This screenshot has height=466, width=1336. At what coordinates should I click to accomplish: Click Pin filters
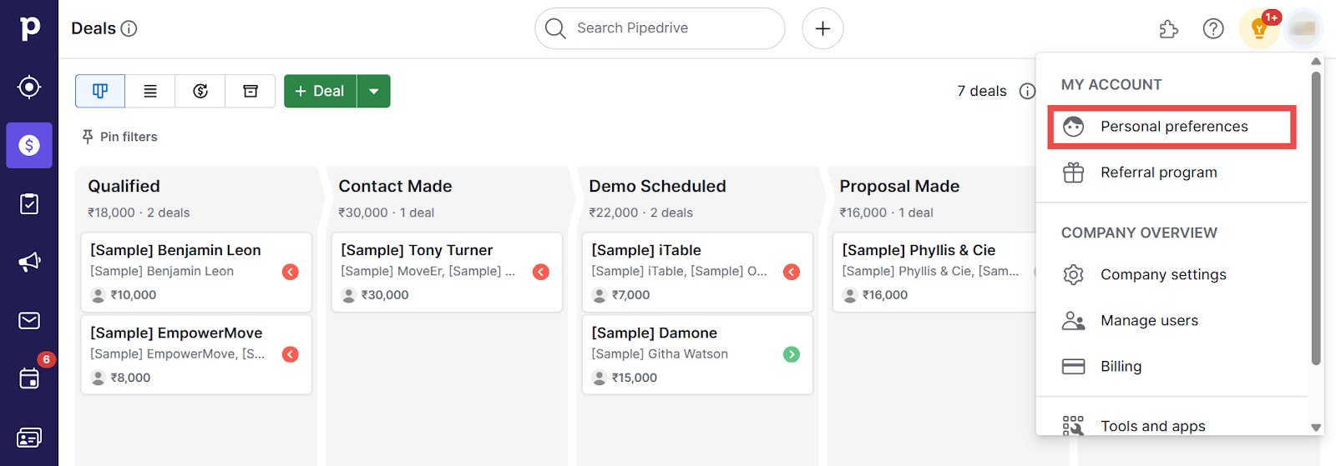click(x=119, y=137)
